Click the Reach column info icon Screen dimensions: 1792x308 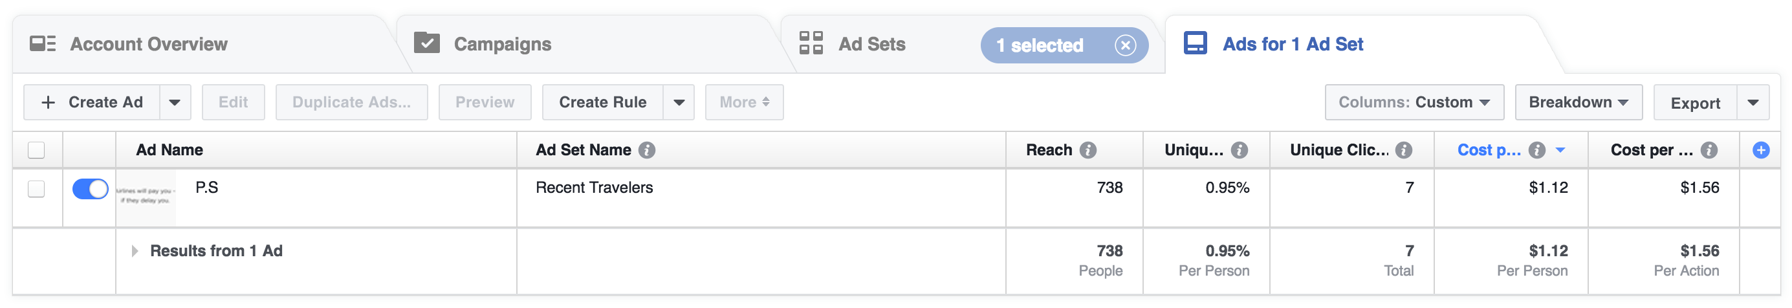tap(1088, 150)
